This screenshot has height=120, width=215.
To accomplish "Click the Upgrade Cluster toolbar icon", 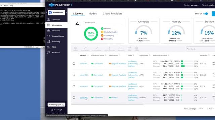I will 110,49.
